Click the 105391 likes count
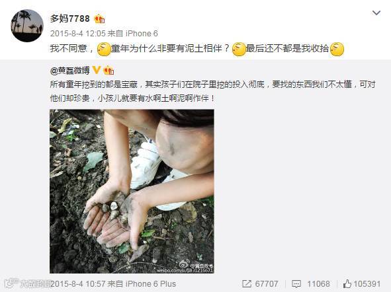This screenshot has width=391, height=292. click(367, 284)
